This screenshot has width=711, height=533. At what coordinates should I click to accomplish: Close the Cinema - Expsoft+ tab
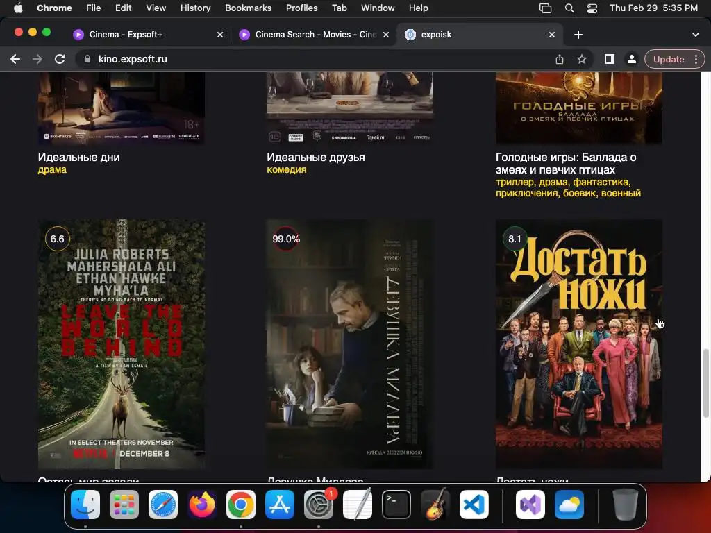click(x=220, y=35)
